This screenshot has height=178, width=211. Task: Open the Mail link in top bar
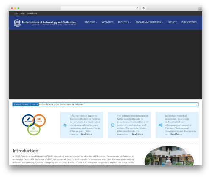tap(22, 13)
